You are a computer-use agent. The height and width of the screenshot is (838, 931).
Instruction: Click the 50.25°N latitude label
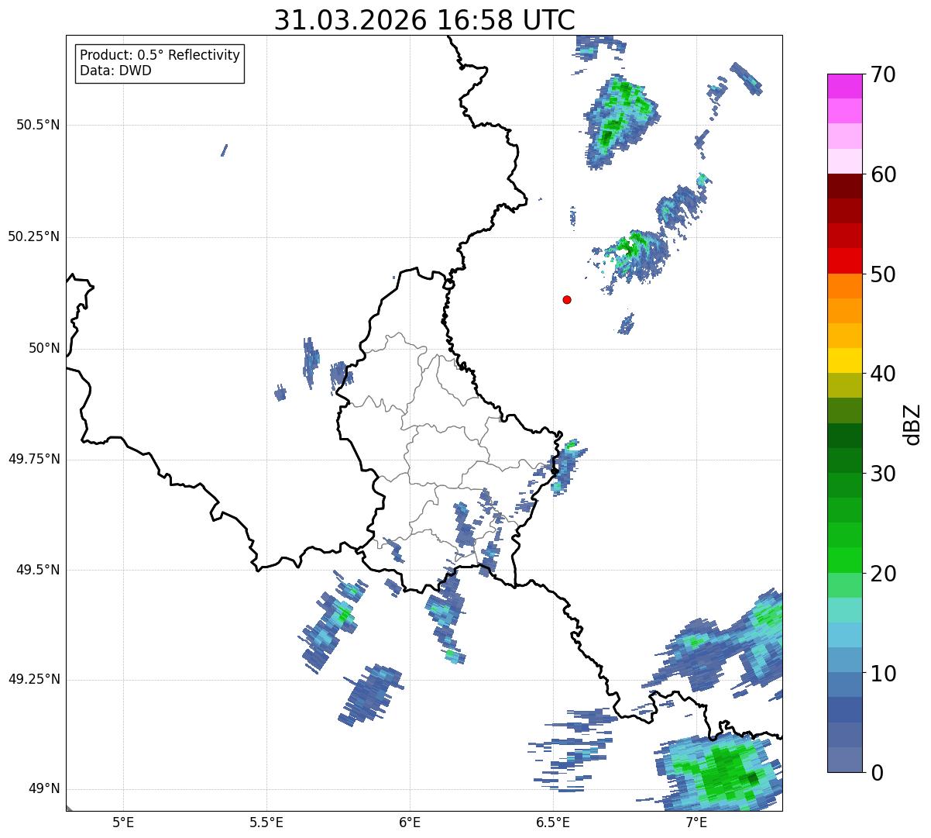coord(33,236)
